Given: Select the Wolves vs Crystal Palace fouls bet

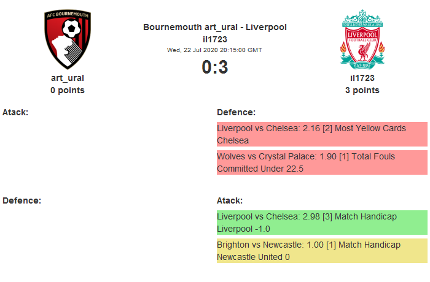Looking at the screenshot, I should 322,162.
